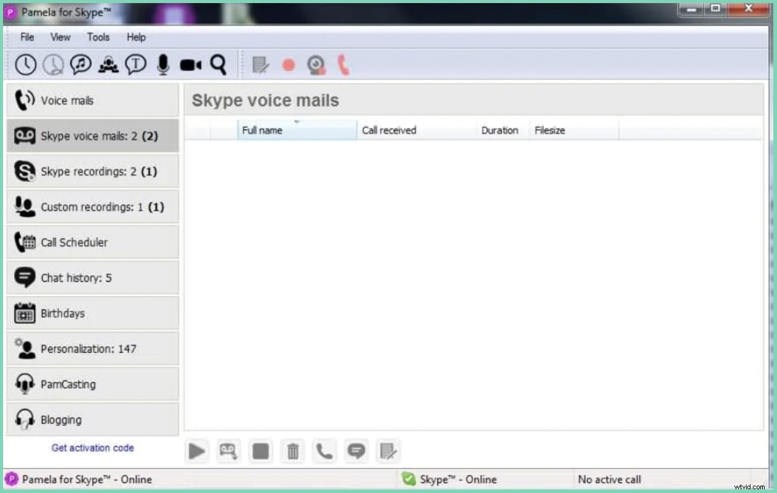
Task: Open the search magnifier tool
Action: [x=217, y=64]
